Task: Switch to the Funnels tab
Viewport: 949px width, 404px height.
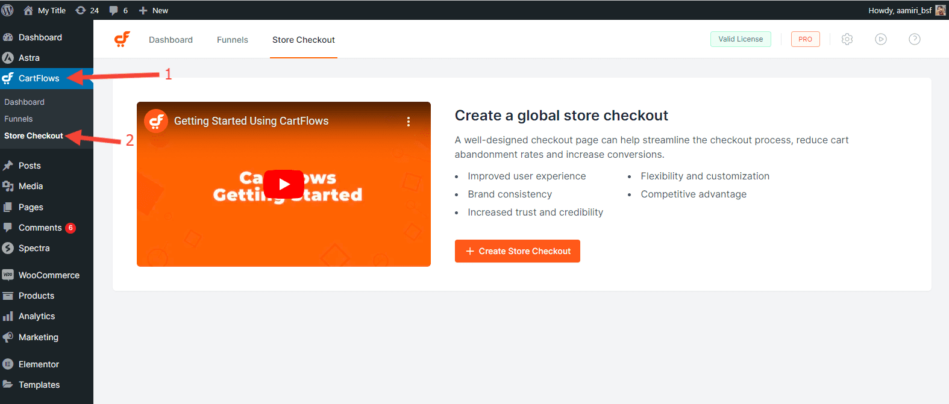Action: click(233, 40)
